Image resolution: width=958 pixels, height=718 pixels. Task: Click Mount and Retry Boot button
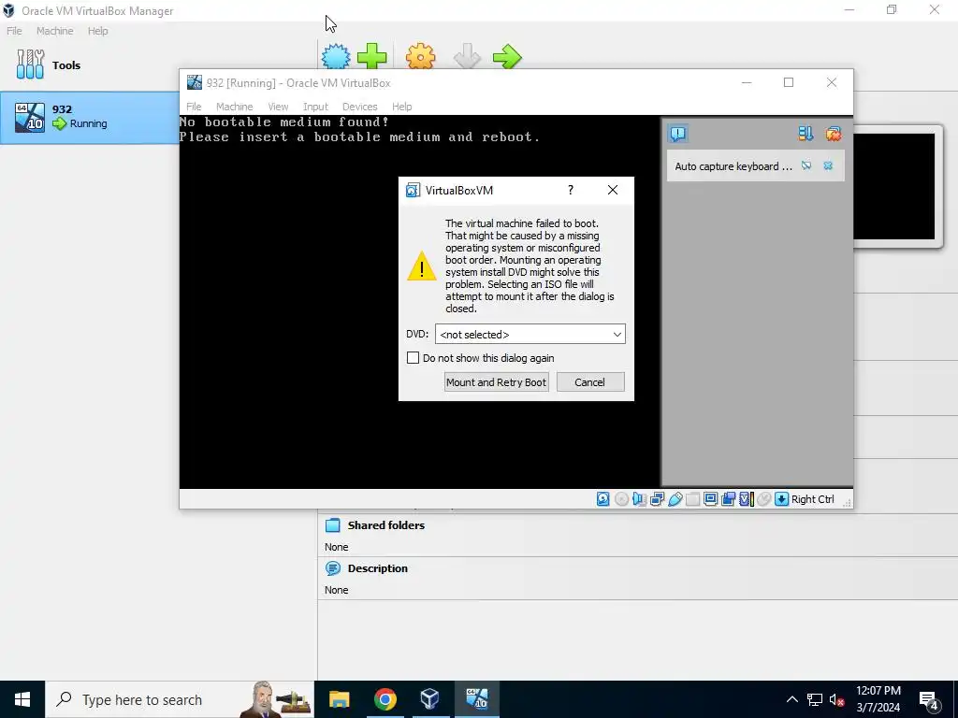click(496, 382)
